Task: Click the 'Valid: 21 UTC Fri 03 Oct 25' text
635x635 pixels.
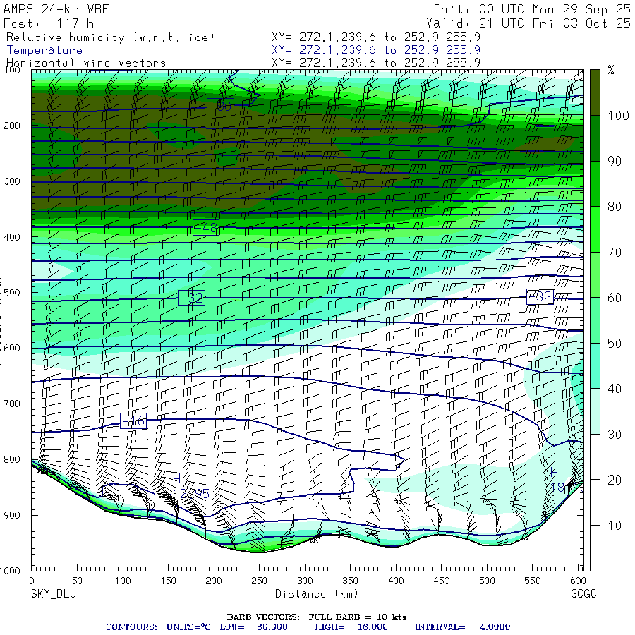Action: tap(528, 23)
